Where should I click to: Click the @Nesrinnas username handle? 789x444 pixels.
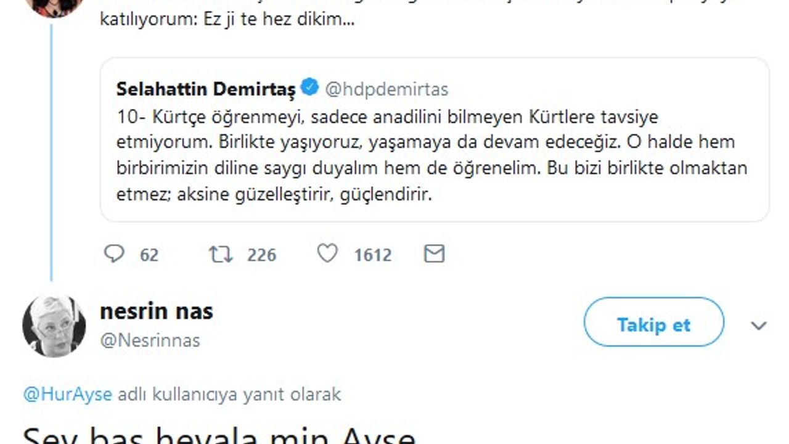click(150, 340)
